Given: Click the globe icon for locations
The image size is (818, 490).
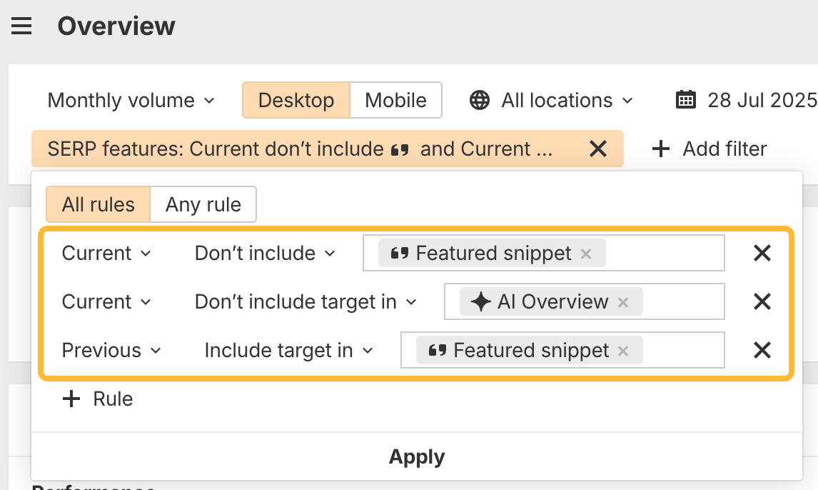Looking at the screenshot, I should point(480,100).
